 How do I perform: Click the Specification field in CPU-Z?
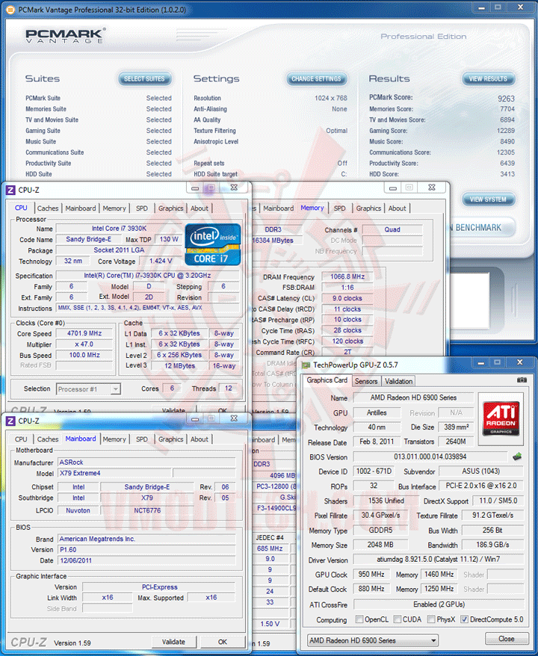click(147, 275)
